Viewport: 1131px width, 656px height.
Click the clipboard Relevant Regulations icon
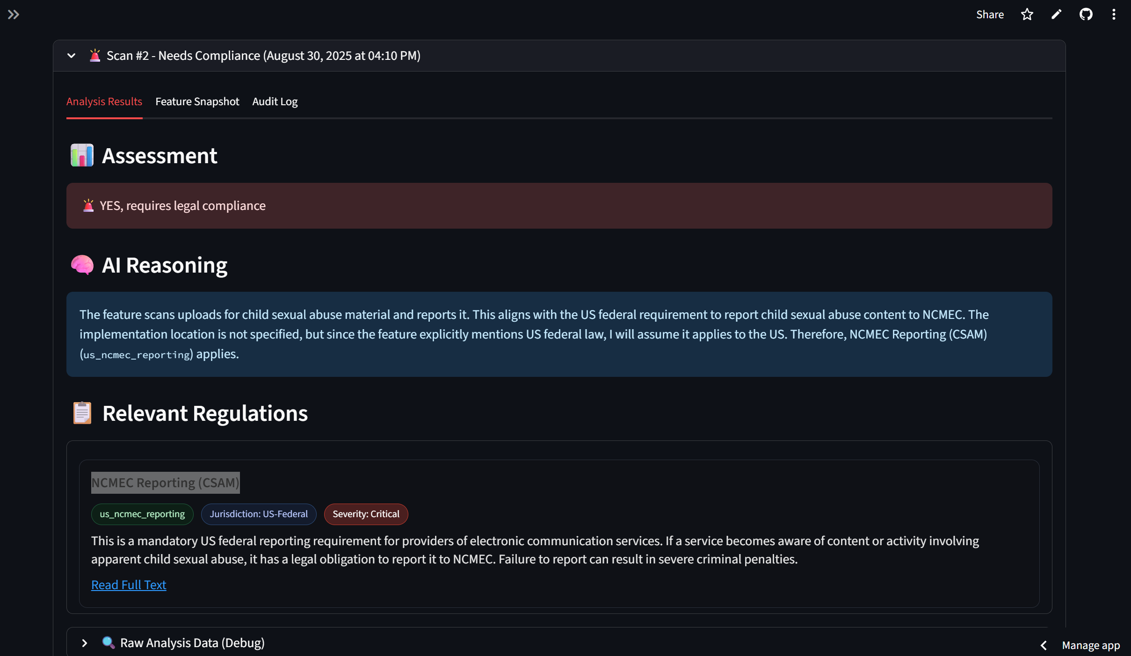pos(82,413)
